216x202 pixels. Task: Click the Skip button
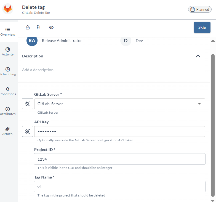point(202,27)
